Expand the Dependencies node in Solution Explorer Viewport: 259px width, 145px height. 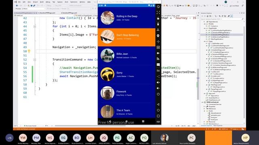[204, 22]
